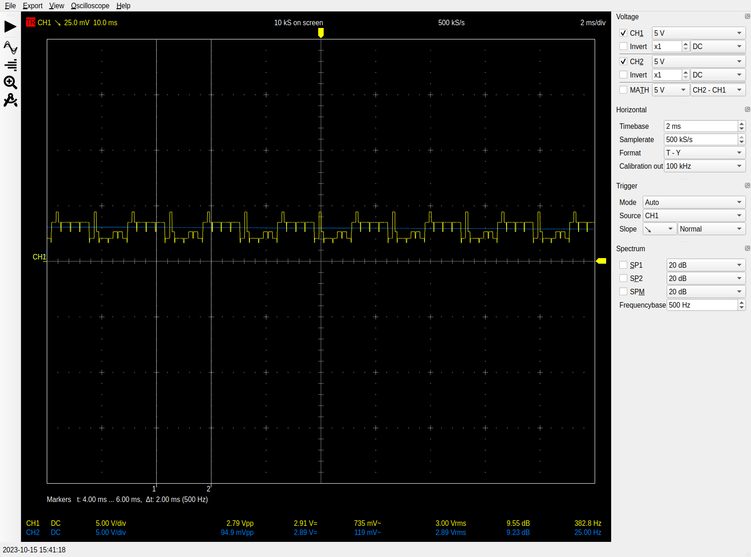The image size is (751, 557).
Task: Open trigger Slope direction dropdown
Action: tap(660, 229)
